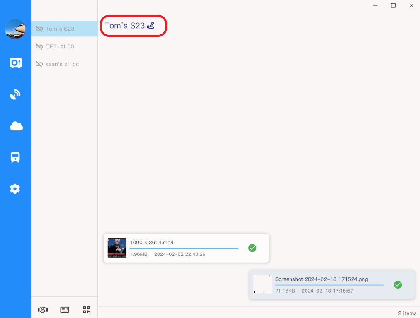The image size is (420, 318).
Task: Click green checkmark on Screenshot png
Action: [398, 284]
